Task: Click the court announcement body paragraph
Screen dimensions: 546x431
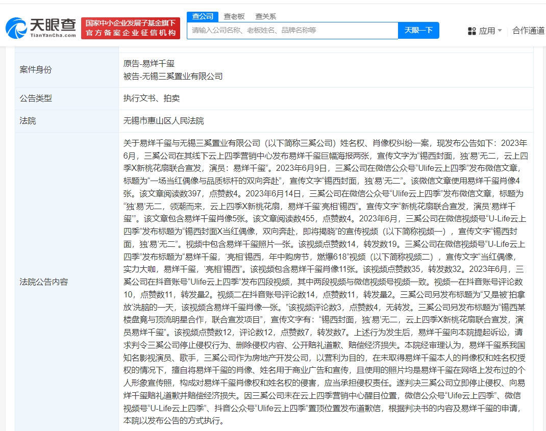Action: tap(326, 282)
